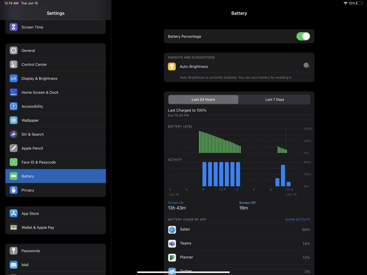
Task: Tap Auto-Brightness disabled description text
Action: [x=236, y=77]
